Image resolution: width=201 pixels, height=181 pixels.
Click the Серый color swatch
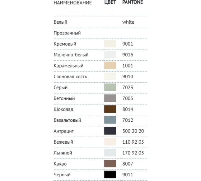point(110,87)
